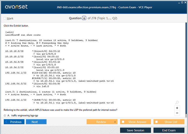Screen dimensions: 188x134
Task: Enable the Show List checkbox
Action: (x=157, y=122)
